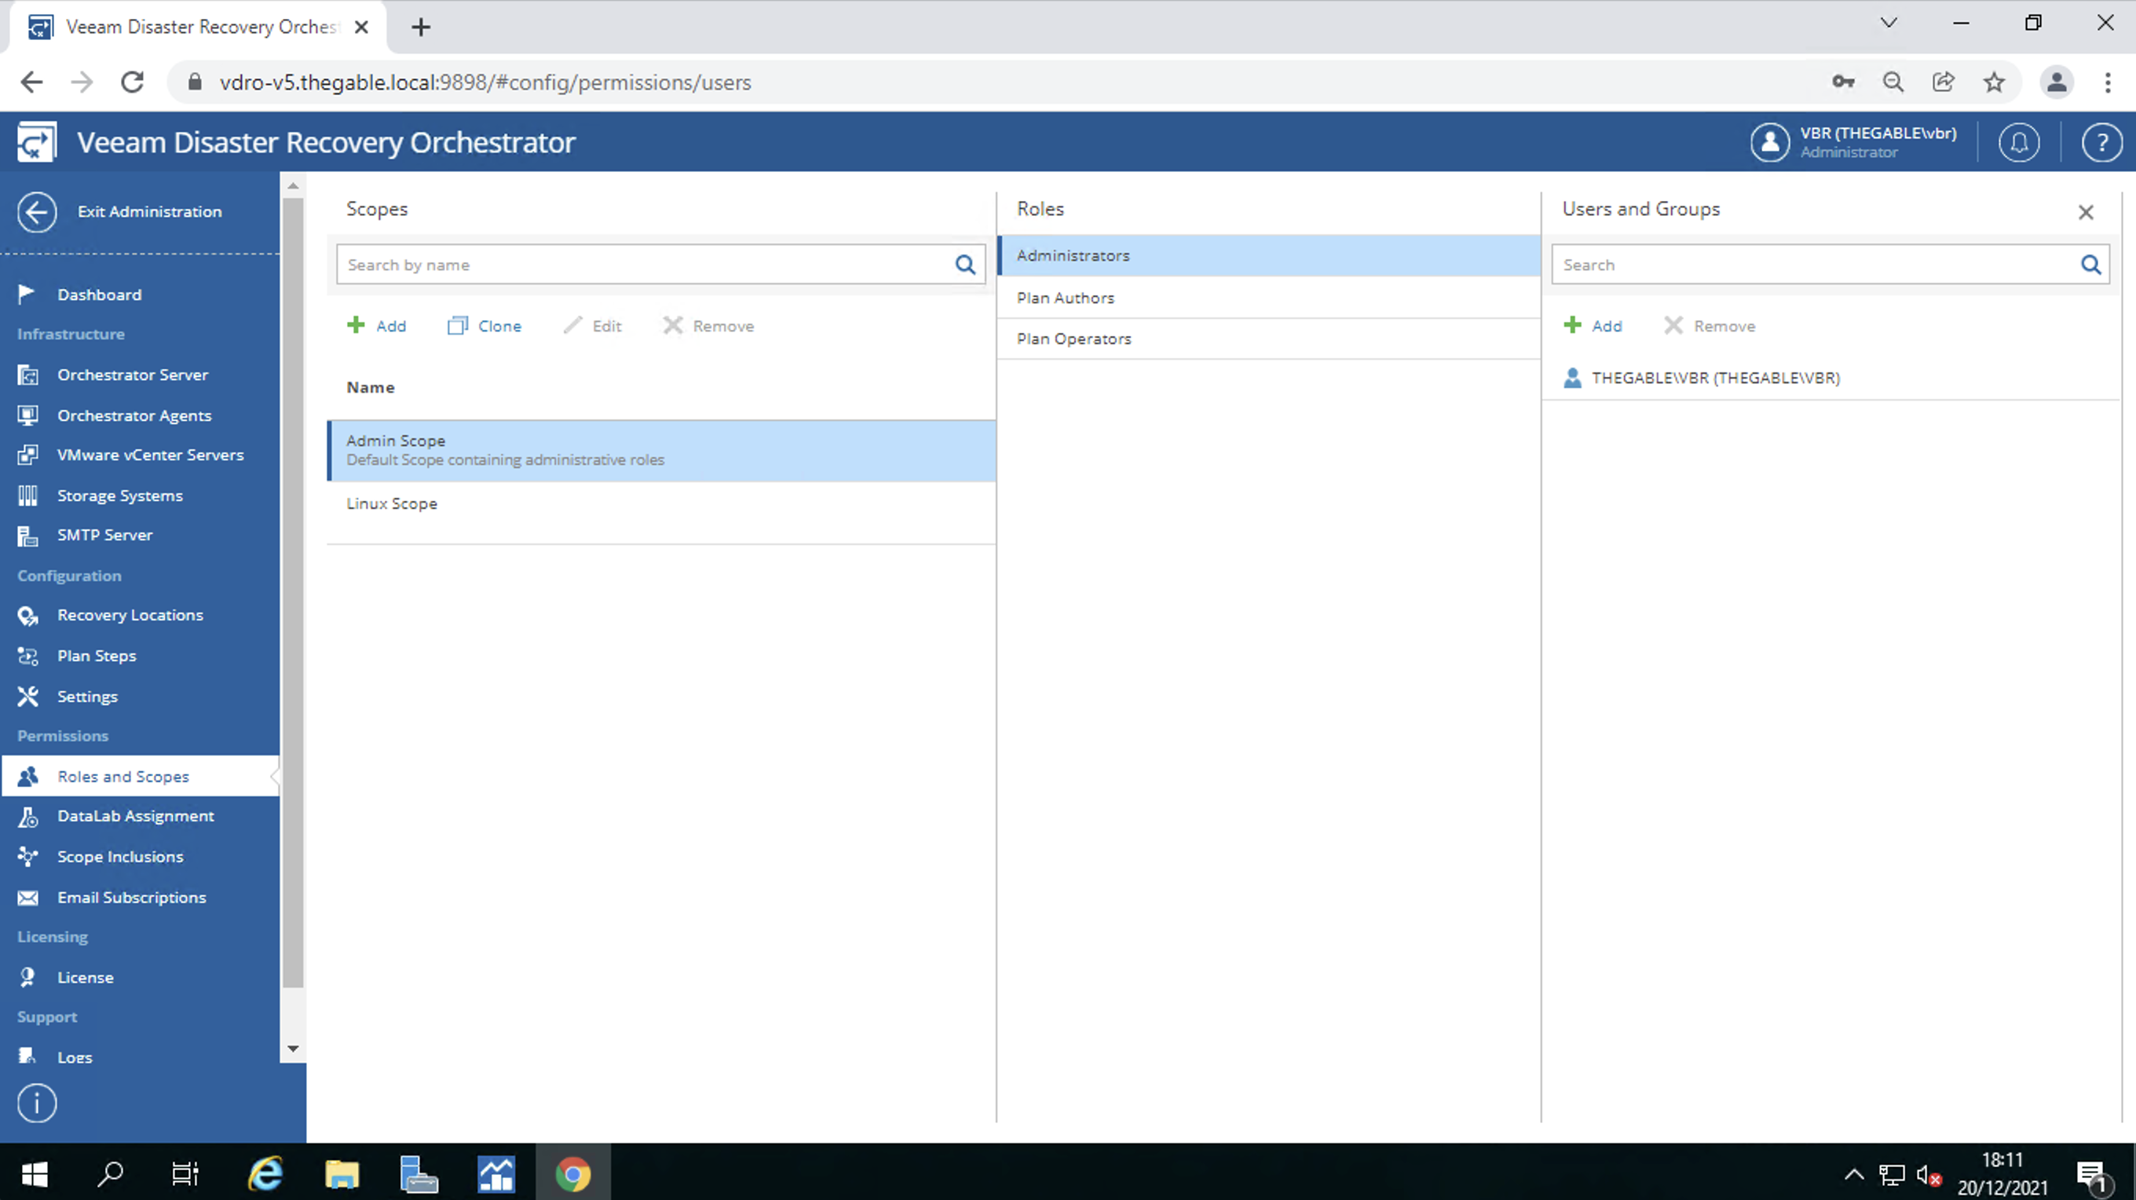Remove the selected user or group
Screen dimensions: 2136x1200
point(1710,326)
